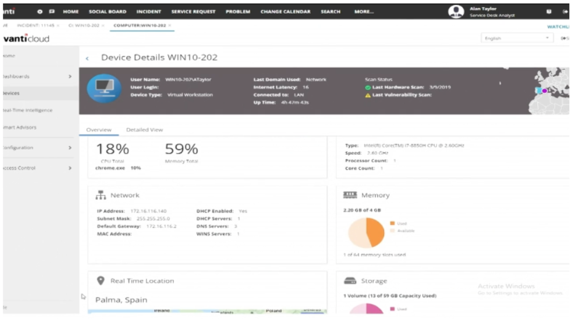Click the back arrow beside Device Details

click(87, 58)
